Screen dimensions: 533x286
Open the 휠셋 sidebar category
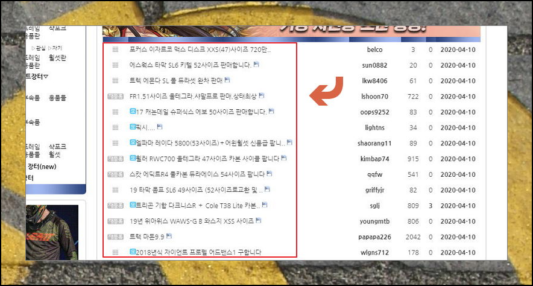pyautogui.click(x=55, y=154)
